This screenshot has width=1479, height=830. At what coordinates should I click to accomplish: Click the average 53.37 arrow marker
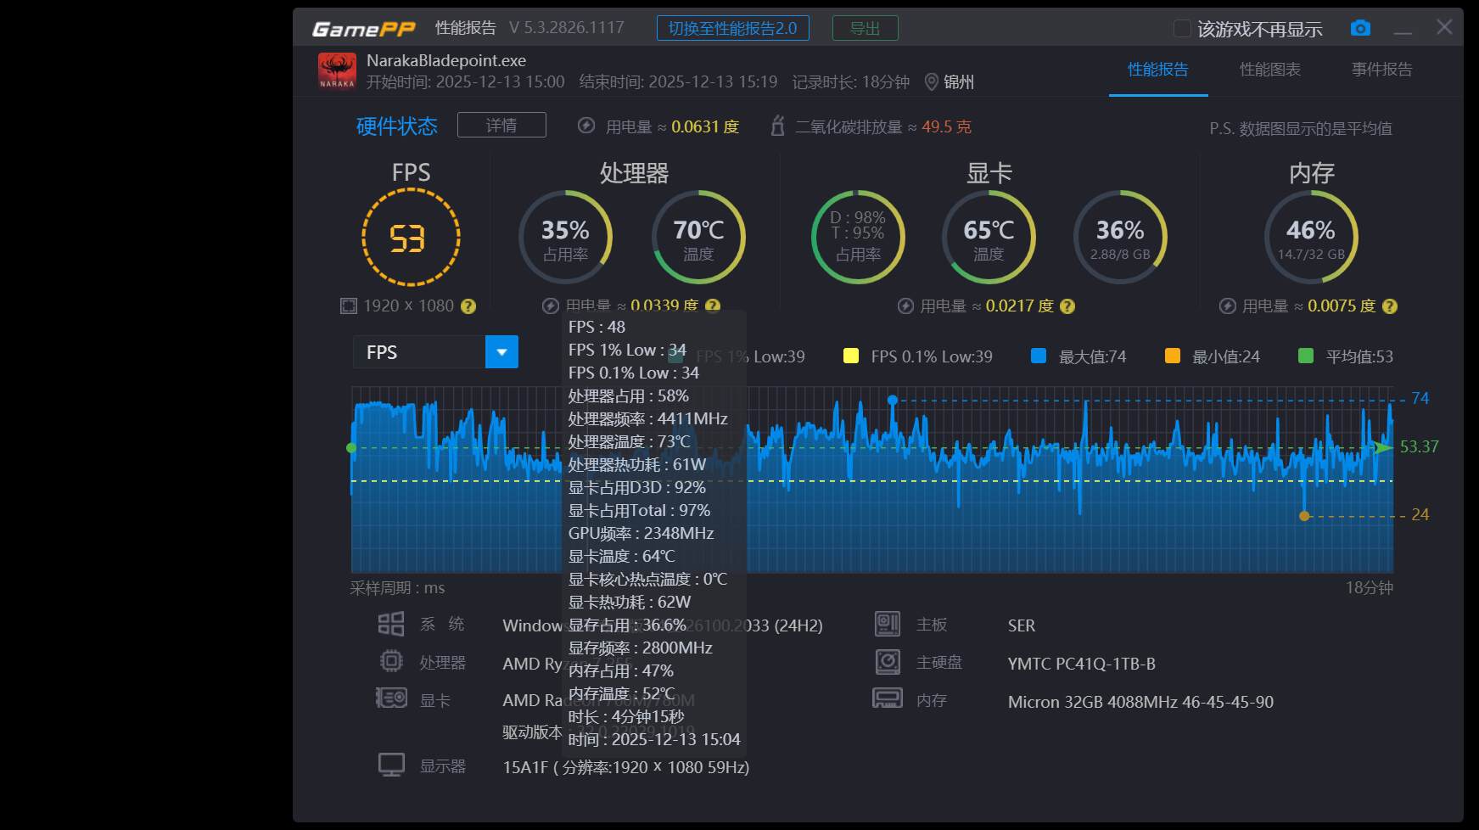point(1384,447)
